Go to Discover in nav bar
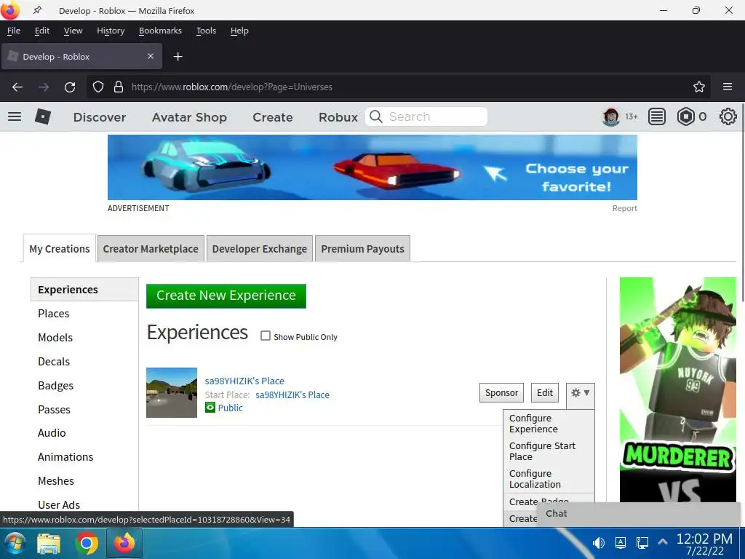Viewport: 745px width, 559px height. pos(99,117)
